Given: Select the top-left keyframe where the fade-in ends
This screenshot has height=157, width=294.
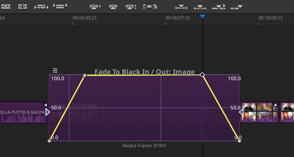Looking at the screenshot, I should [x=85, y=75].
